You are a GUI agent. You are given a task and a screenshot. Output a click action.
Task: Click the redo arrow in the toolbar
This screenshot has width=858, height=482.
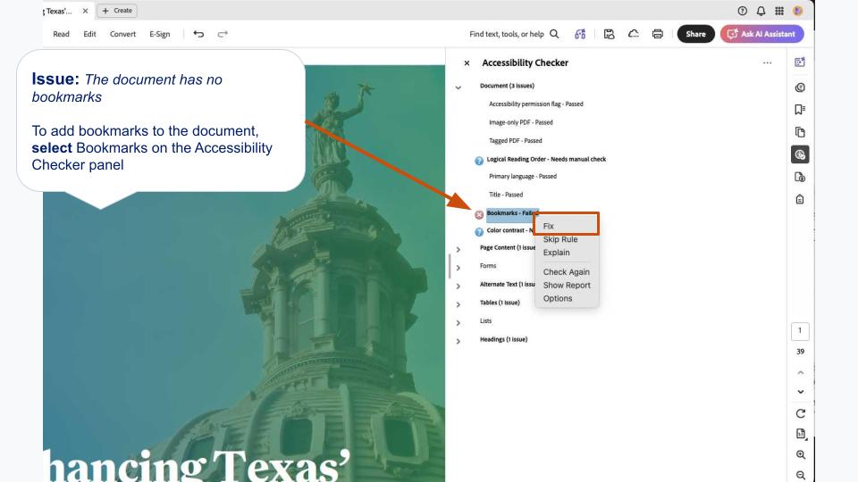pyautogui.click(x=223, y=34)
